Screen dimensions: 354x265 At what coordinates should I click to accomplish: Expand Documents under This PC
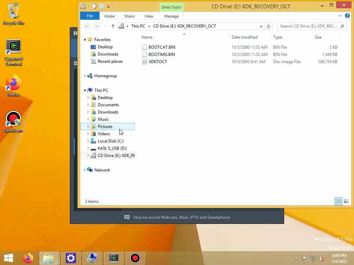88,105
